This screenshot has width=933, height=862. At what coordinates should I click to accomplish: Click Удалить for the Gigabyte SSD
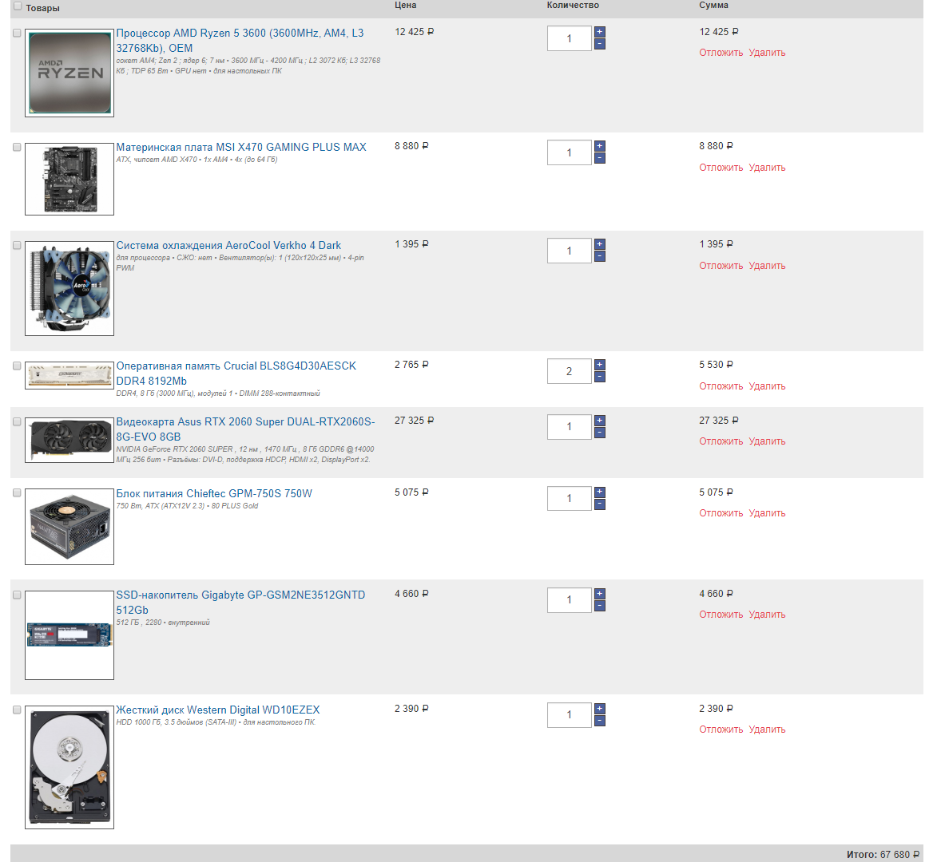point(767,615)
